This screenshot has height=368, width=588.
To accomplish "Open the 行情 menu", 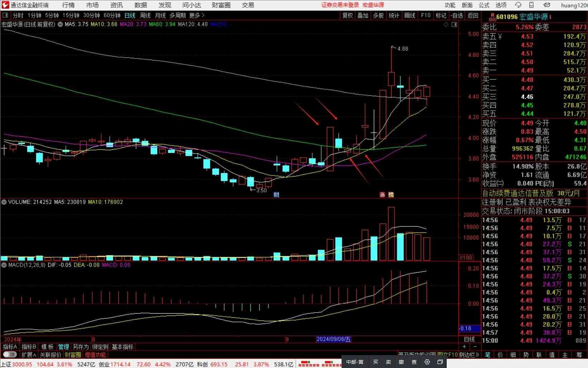I will [68, 5].
